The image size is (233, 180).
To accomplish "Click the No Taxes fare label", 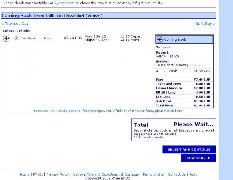I will 29,38.
